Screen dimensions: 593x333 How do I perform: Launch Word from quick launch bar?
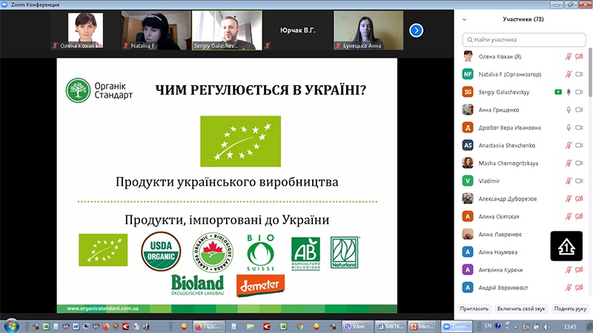[76, 326]
